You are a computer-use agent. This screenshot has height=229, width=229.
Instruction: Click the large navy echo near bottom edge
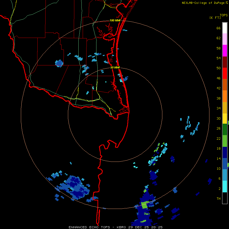pyautogui.click(x=144, y=210)
